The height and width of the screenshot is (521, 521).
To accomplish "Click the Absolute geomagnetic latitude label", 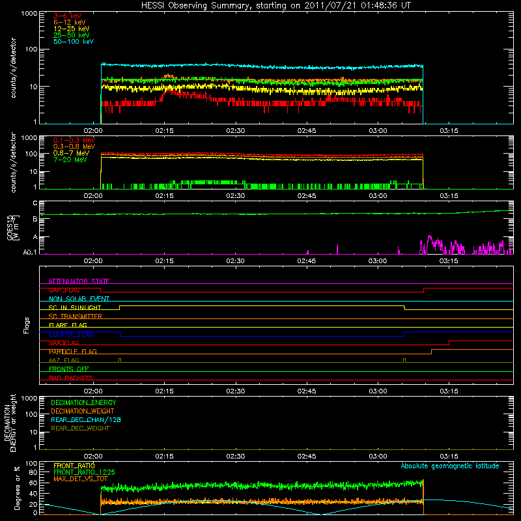I will point(450,466).
